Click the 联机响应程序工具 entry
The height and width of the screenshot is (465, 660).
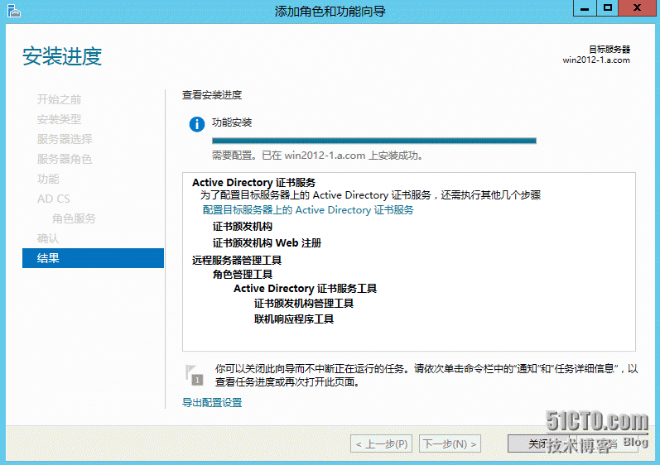coord(294,319)
